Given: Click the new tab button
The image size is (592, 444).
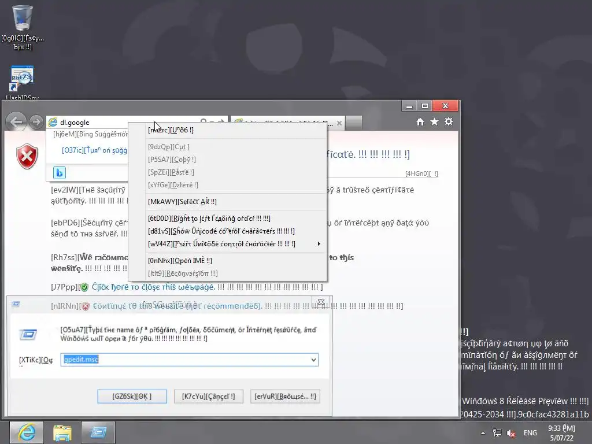Looking at the screenshot, I should click(x=354, y=123).
